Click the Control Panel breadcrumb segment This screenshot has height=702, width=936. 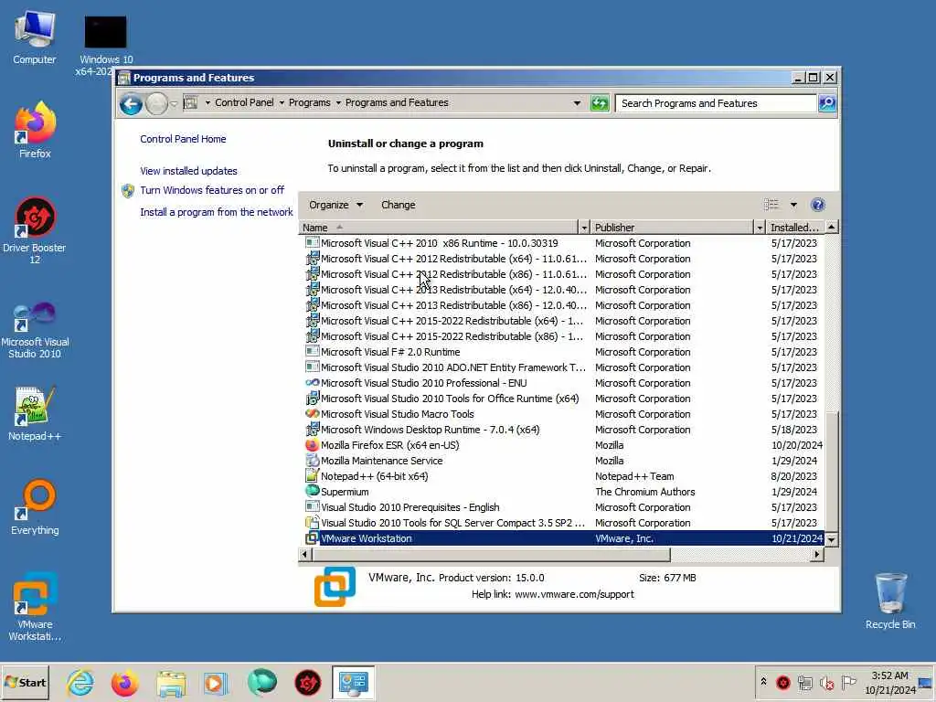coord(244,102)
